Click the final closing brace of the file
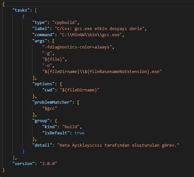The width and height of the screenshot is (194, 177). (x=4, y=170)
